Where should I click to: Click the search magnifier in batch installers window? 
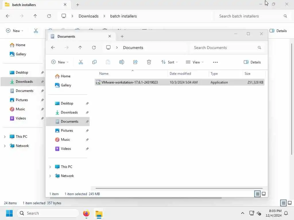(285, 16)
